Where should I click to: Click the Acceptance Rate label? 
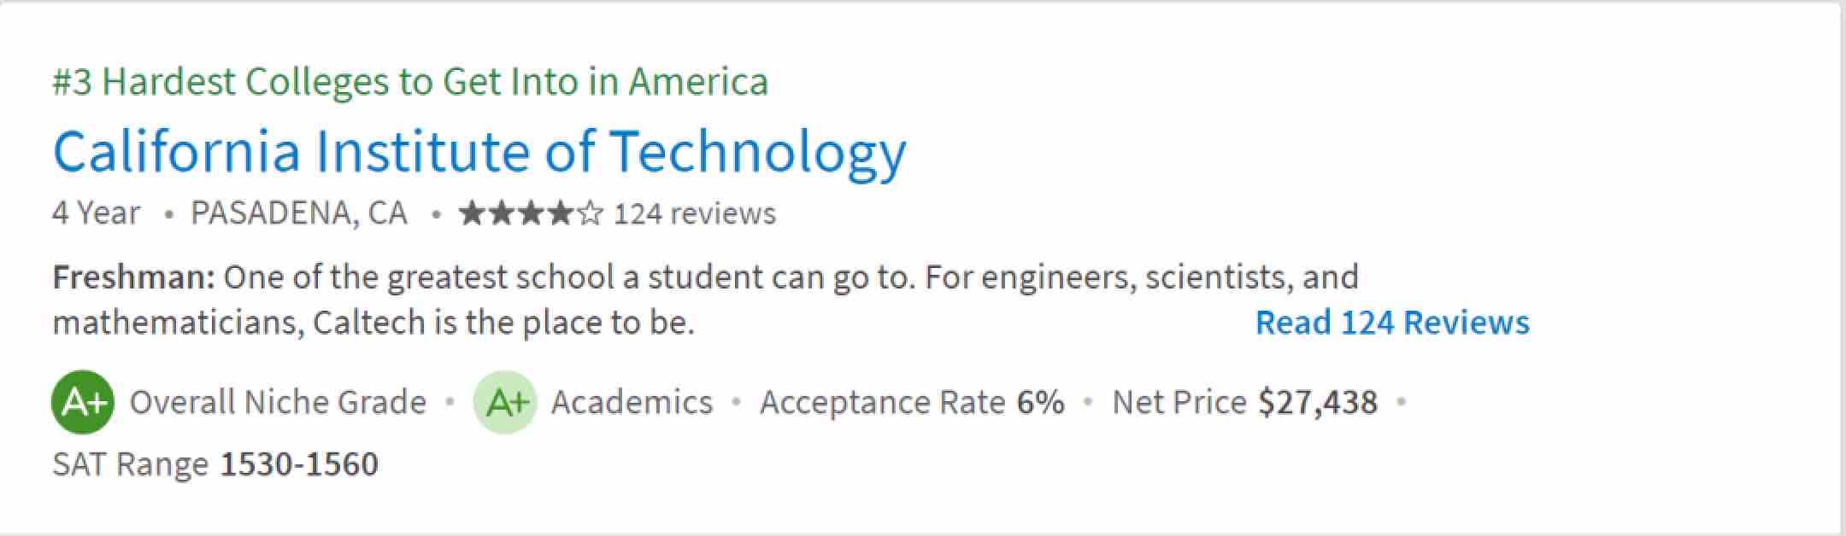point(882,402)
